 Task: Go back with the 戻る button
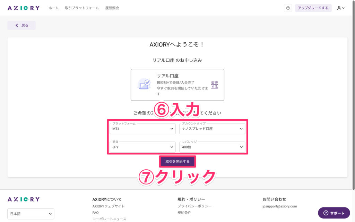click(21, 25)
